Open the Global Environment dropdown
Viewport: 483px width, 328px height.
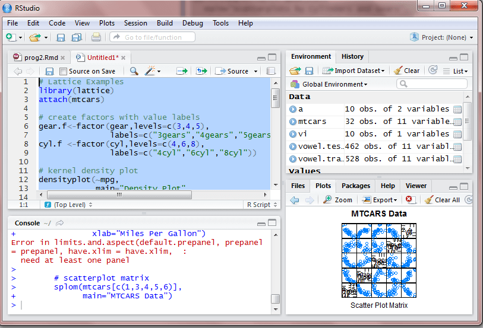point(329,84)
